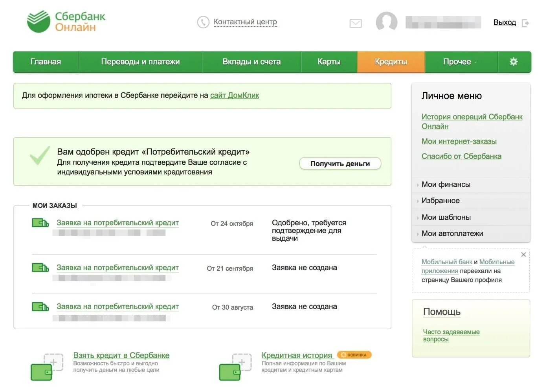Click the МОИ ЗАКАЗЫ heading

(x=55, y=206)
